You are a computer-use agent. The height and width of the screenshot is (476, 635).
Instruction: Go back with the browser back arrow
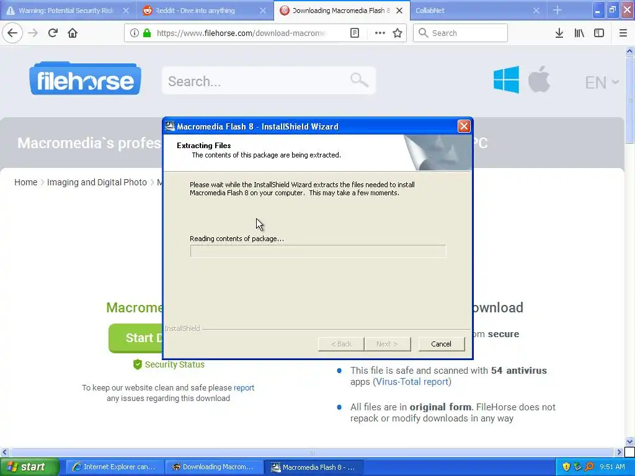(x=12, y=33)
